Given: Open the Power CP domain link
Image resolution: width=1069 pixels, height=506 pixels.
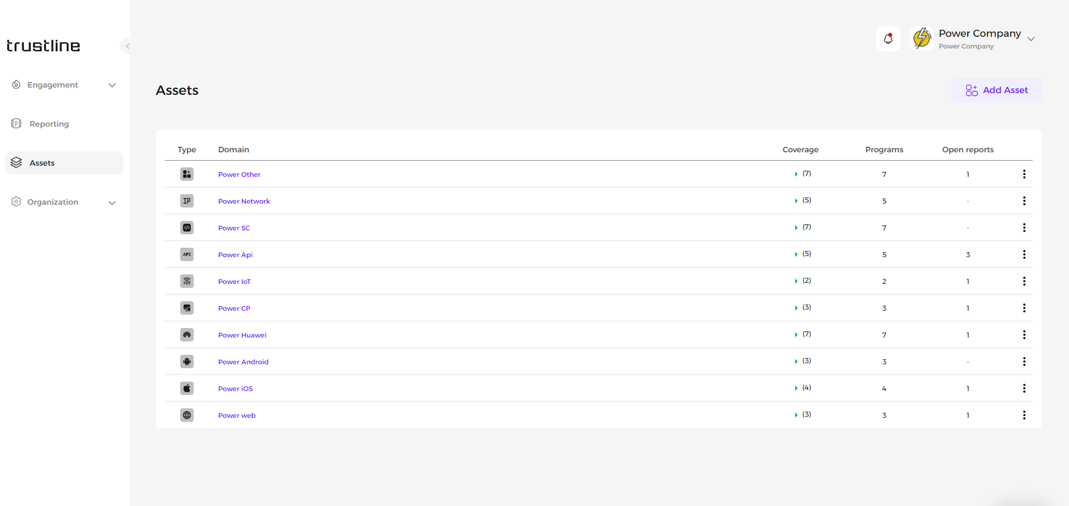Looking at the screenshot, I should point(234,309).
